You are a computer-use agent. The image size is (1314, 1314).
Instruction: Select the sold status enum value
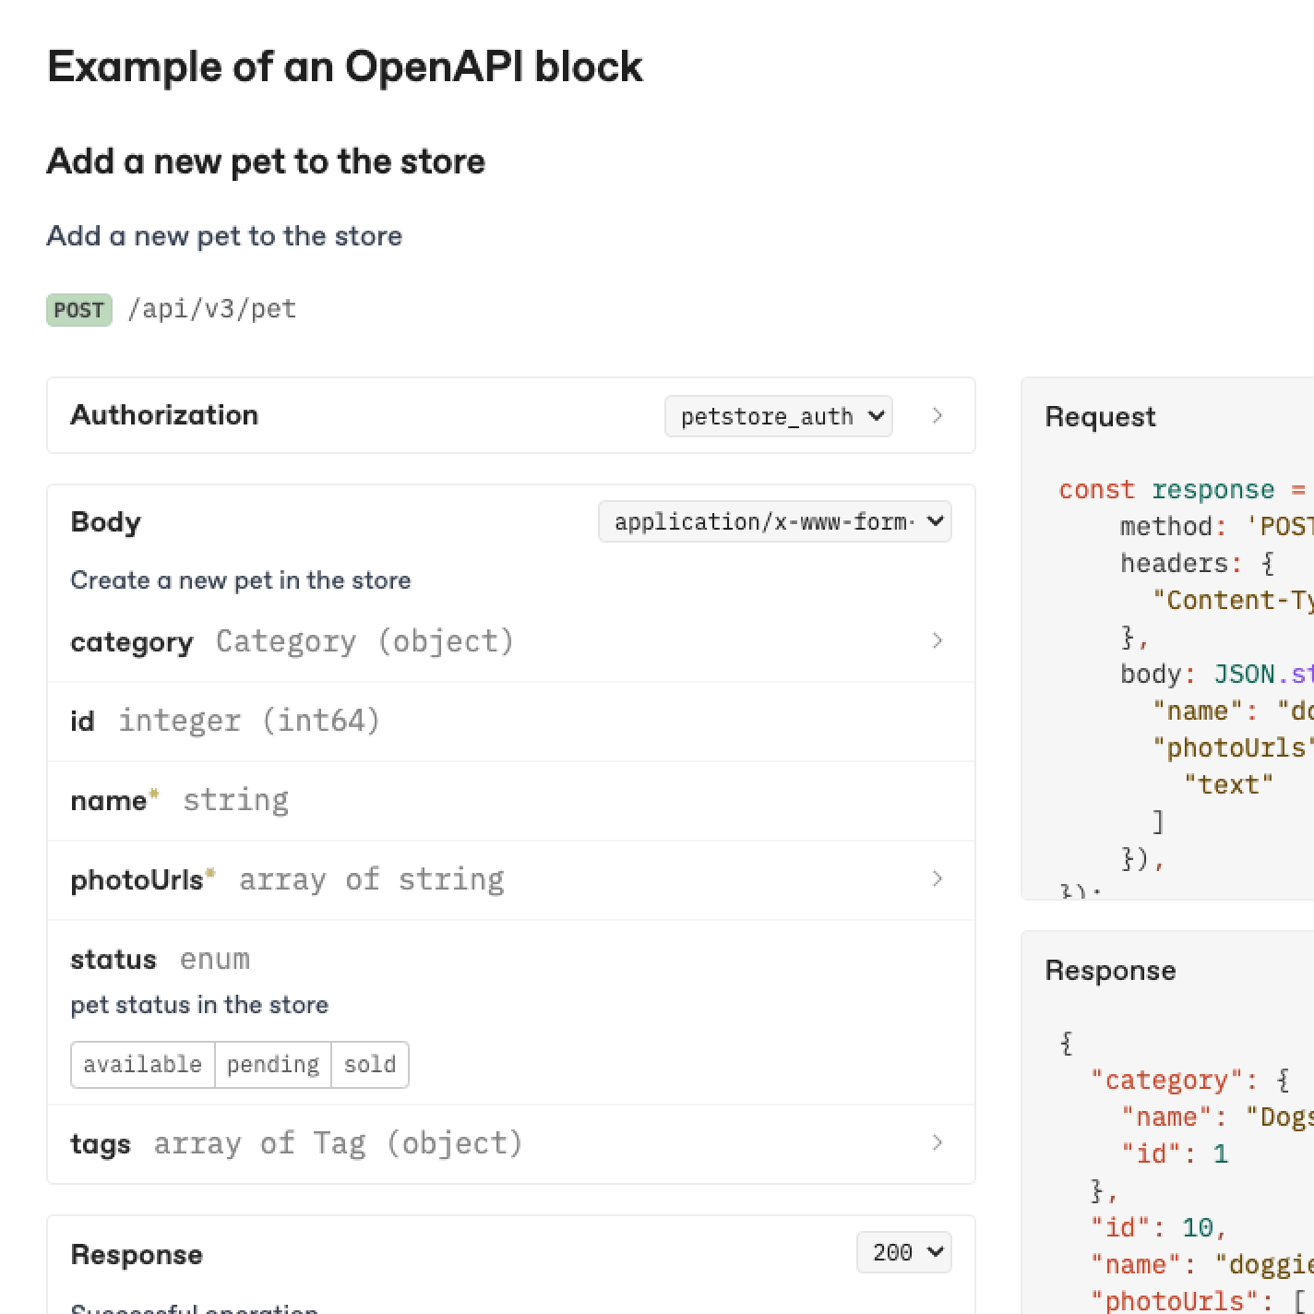tap(369, 1064)
